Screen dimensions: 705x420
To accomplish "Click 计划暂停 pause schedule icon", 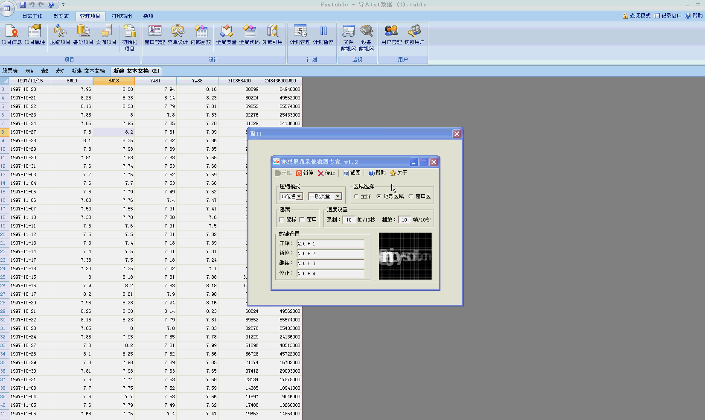I will [x=323, y=35].
